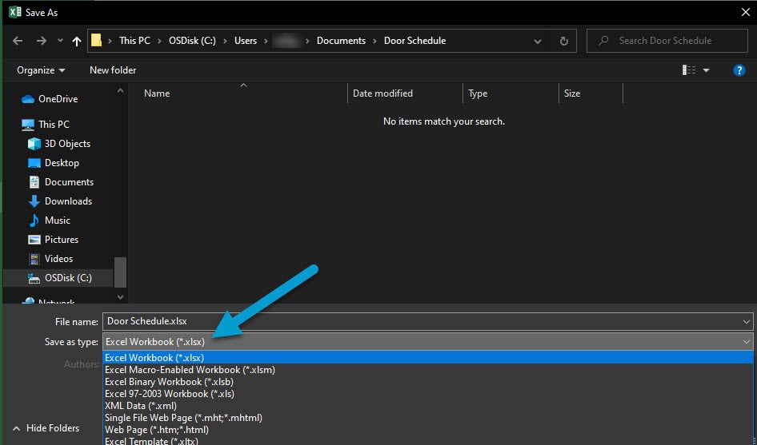Viewport: 757px width, 445px height.
Task: Go up one folder level
Action: tap(76, 41)
